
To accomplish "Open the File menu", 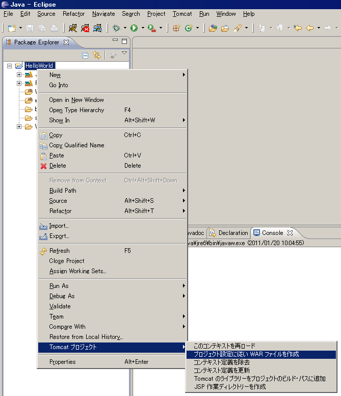I will [x=8, y=14].
